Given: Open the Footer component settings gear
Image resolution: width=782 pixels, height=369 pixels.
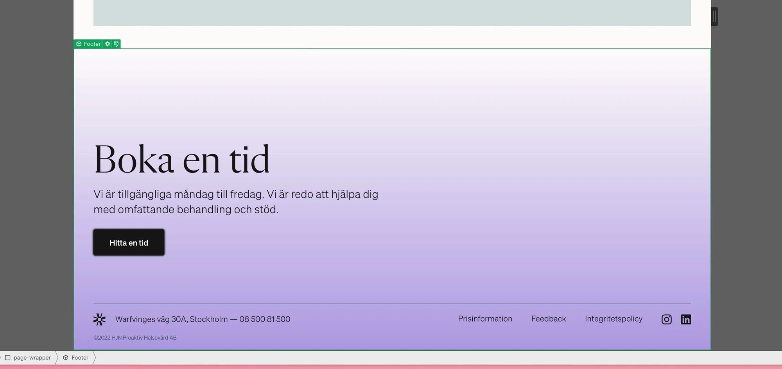Looking at the screenshot, I should 108,44.
